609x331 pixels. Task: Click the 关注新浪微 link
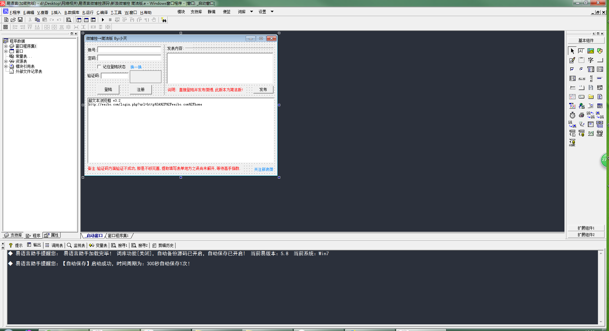point(263,169)
